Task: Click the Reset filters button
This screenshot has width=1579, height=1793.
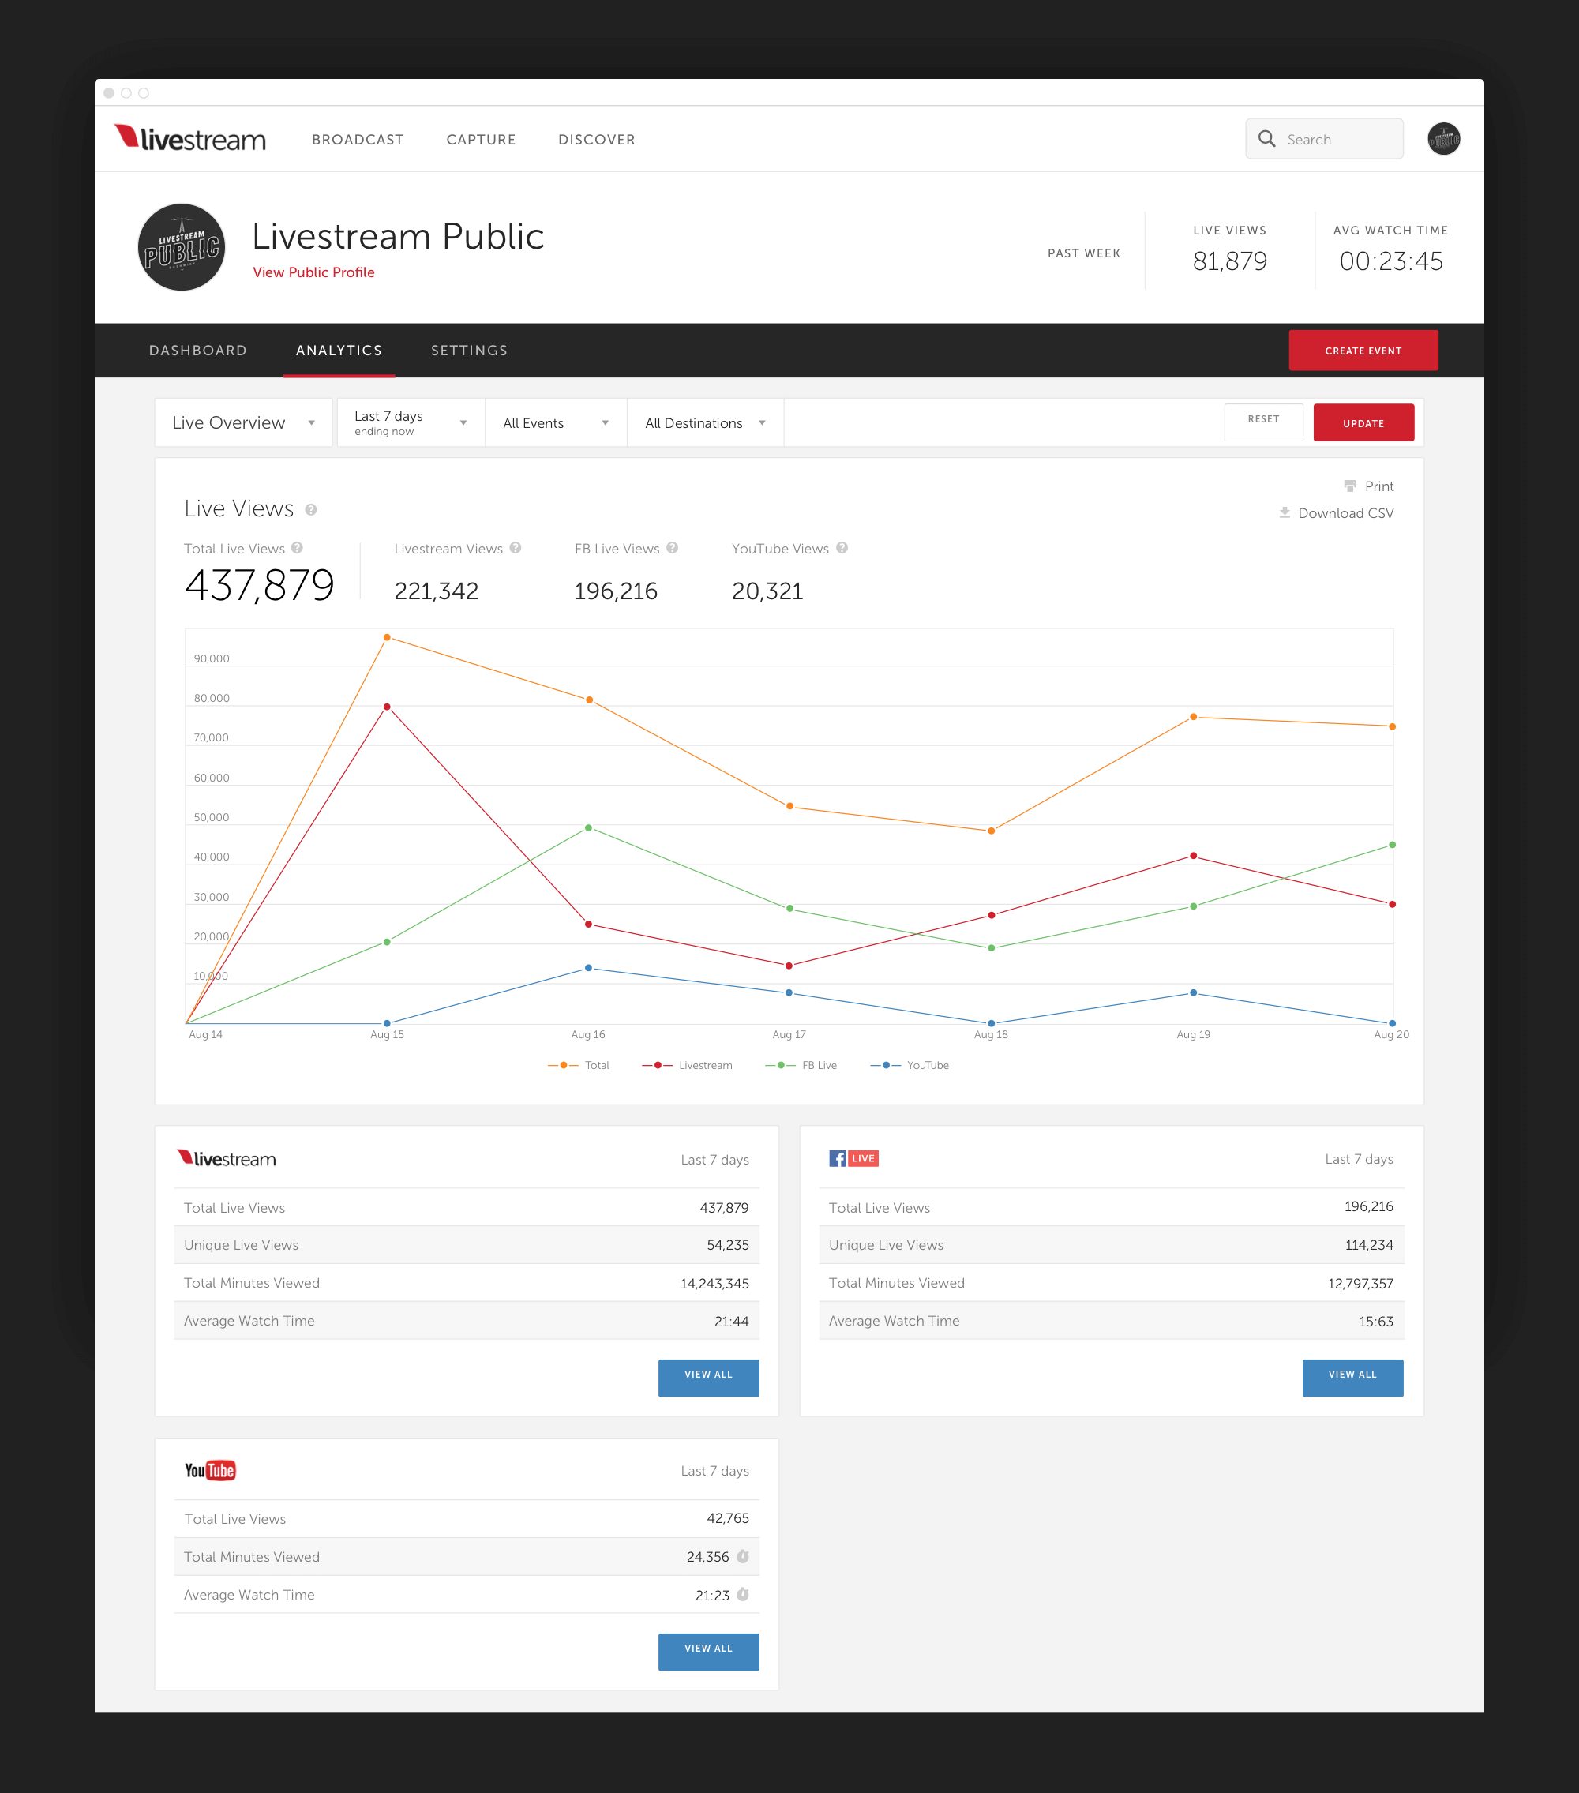Action: tap(1263, 422)
